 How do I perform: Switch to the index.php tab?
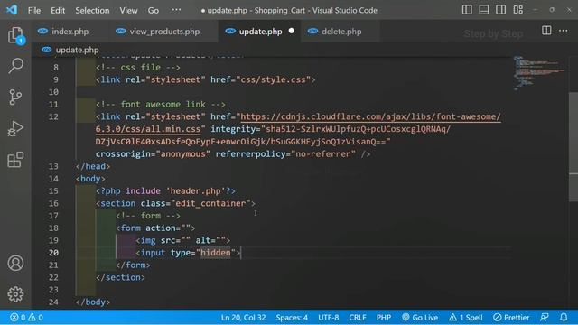pos(70,32)
